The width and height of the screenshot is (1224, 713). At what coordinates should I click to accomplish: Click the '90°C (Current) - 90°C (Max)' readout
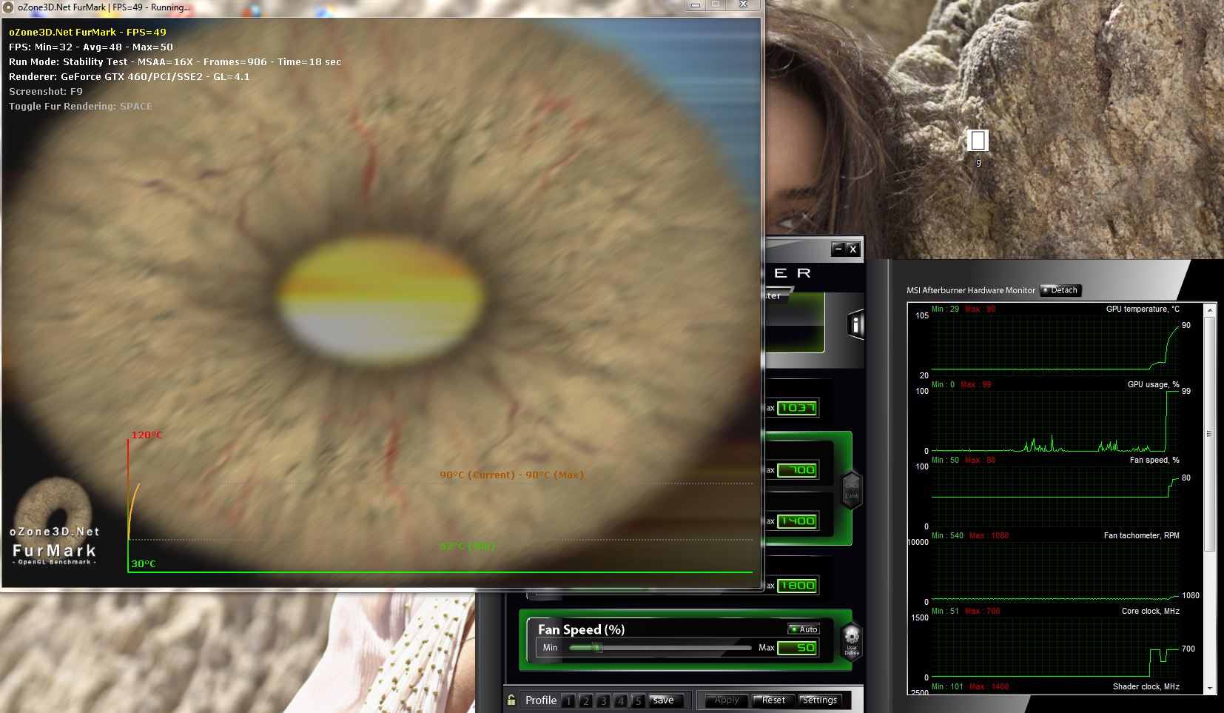coord(511,475)
